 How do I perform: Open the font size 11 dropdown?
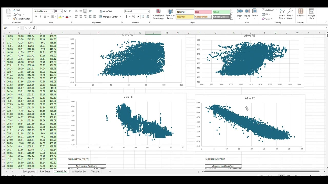61,11
